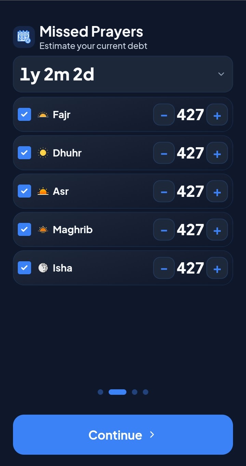Click the Isha moon icon

pos(43,268)
